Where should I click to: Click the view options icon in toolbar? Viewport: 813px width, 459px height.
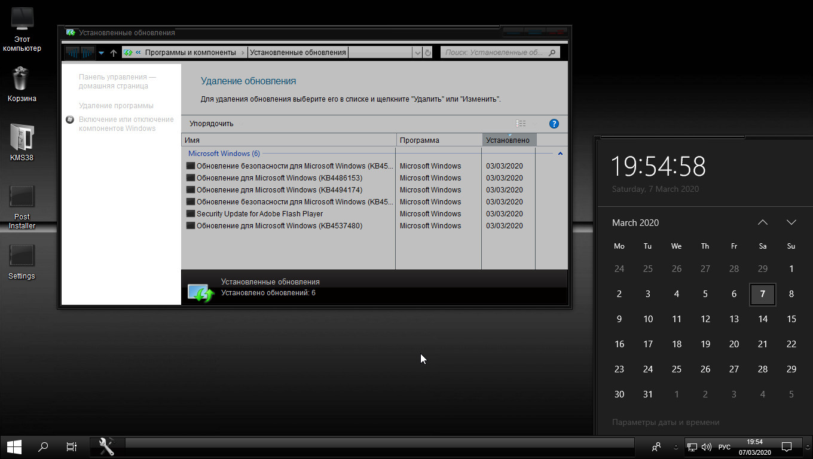(x=521, y=124)
